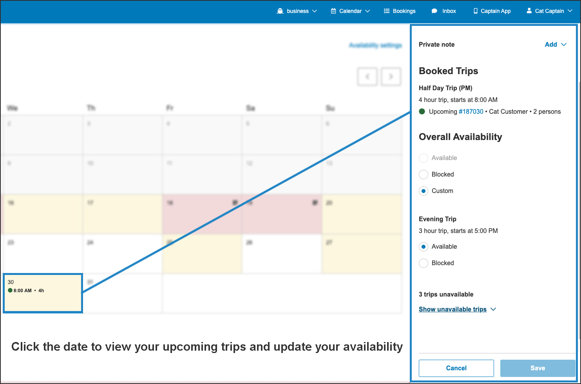Select Blocked for Overall Availability
The height and width of the screenshot is (384, 581).
pyautogui.click(x=424, y=175)
